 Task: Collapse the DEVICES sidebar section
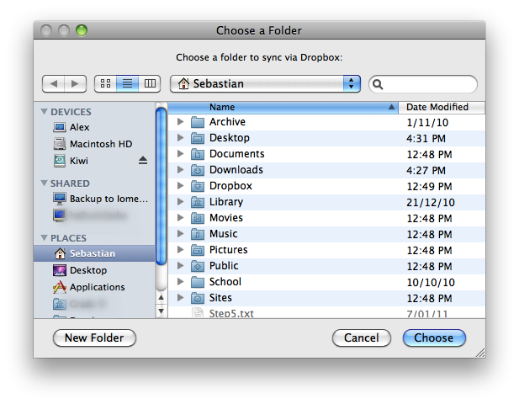44,112
